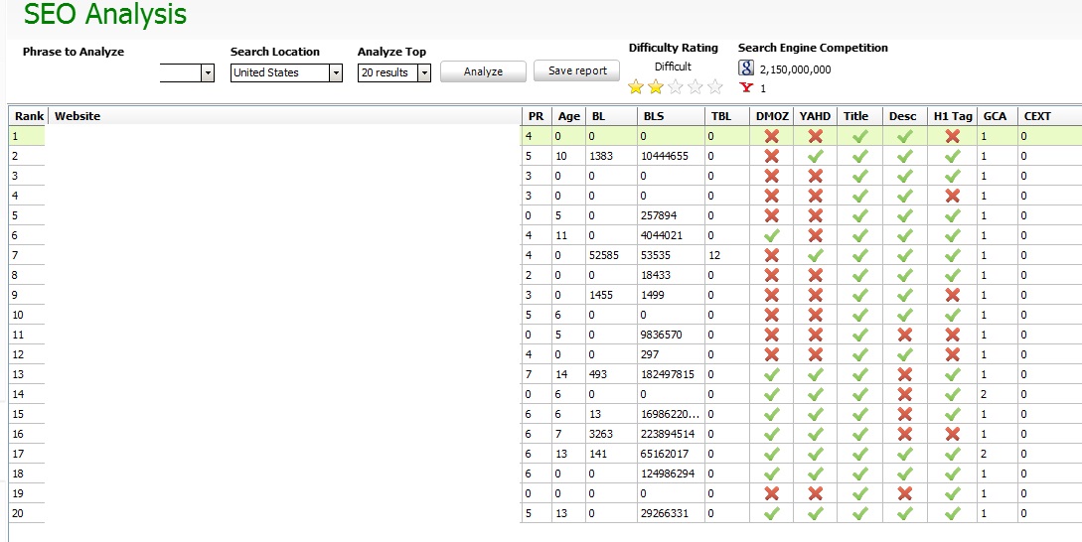Click the Yahoo competition icon

[746, 87]
